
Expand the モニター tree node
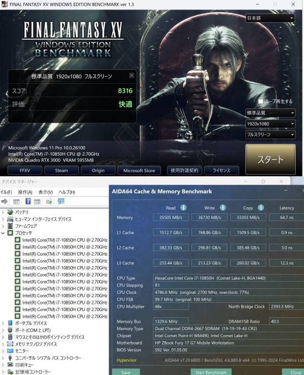tap(3, 351)
